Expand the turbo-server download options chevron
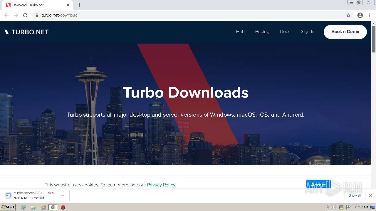 click(x=62, y=195)
